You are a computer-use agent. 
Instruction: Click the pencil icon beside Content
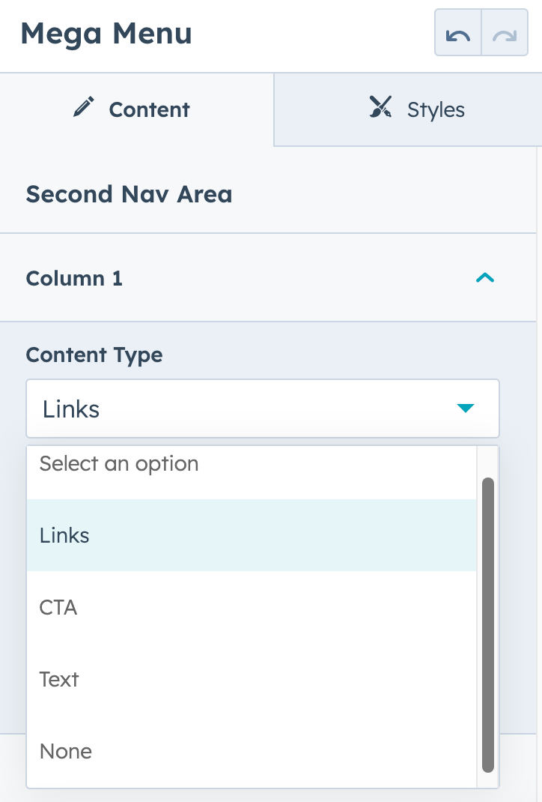[84, 109]
